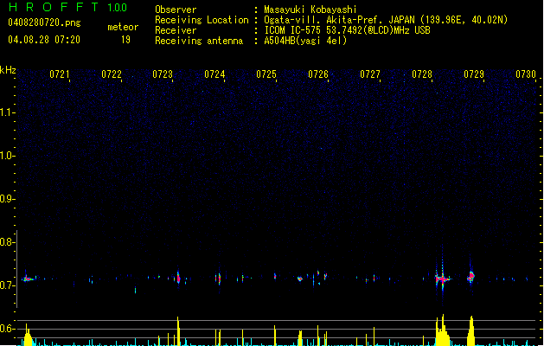Click the 1.1 kHz axis label

[7, 112]
